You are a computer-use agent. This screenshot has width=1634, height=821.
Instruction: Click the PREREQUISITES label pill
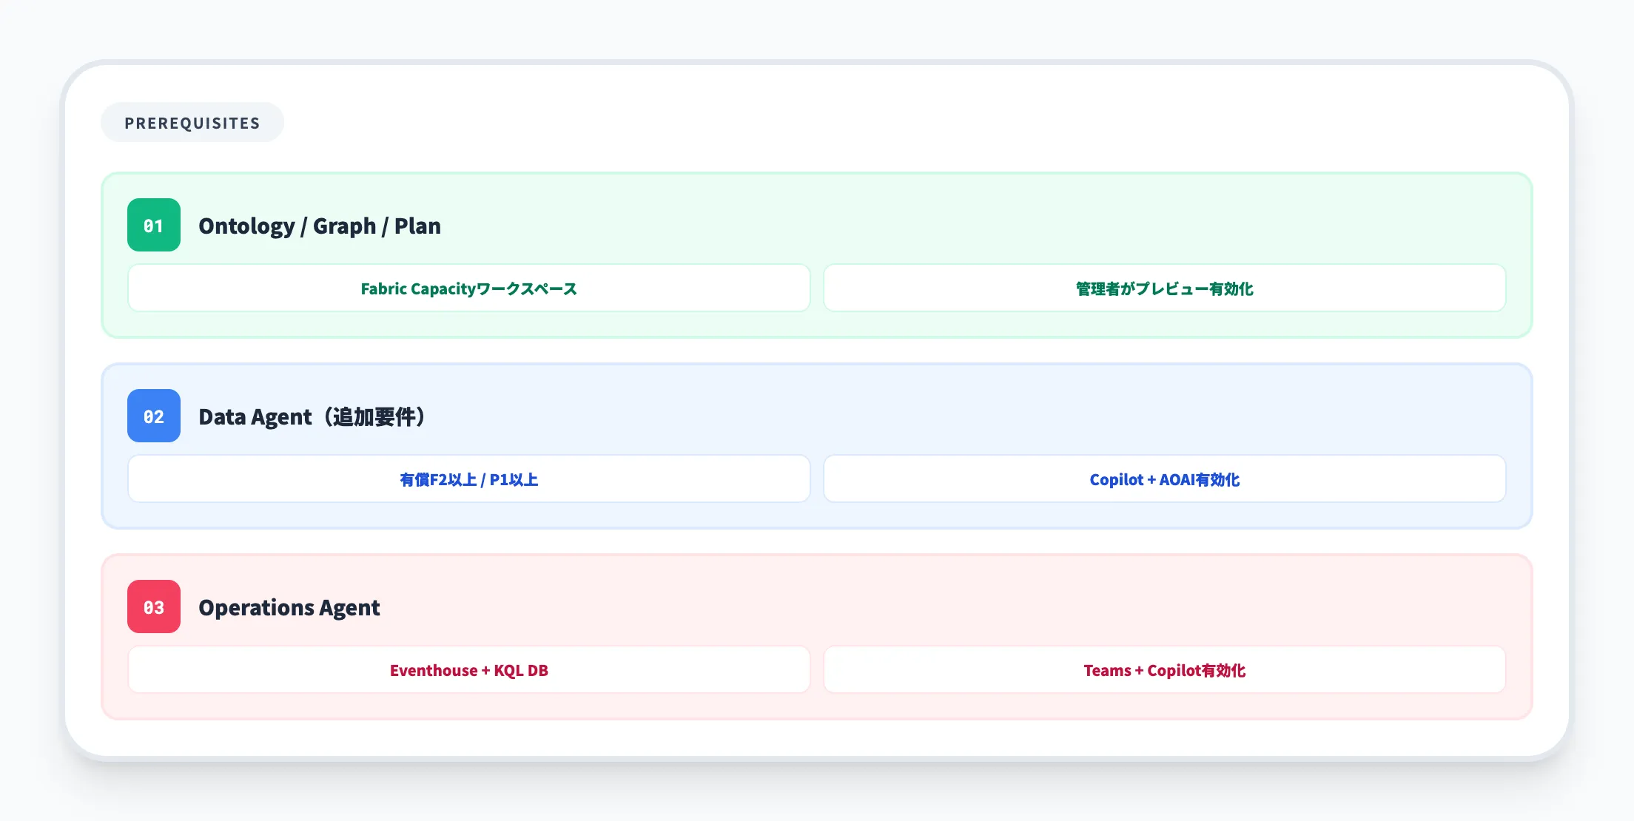(x=192, y=123)
